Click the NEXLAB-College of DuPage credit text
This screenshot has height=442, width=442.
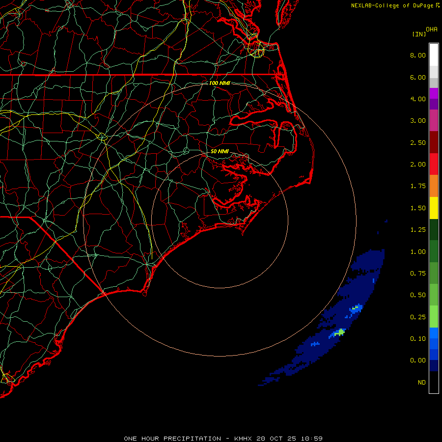point(392,5)
